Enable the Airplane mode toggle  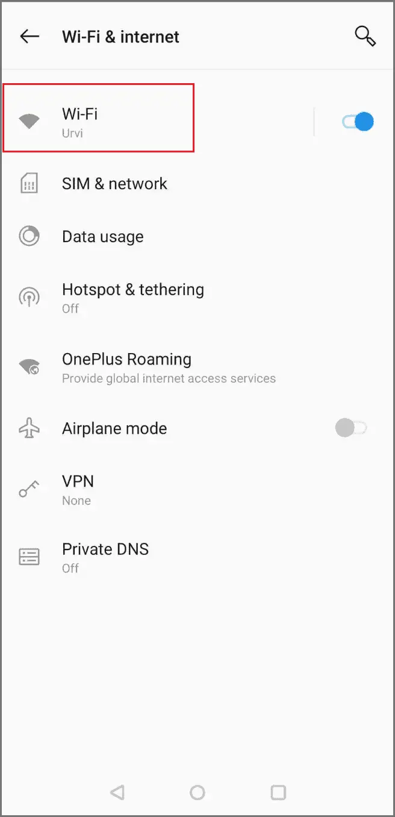pos(351,428)
